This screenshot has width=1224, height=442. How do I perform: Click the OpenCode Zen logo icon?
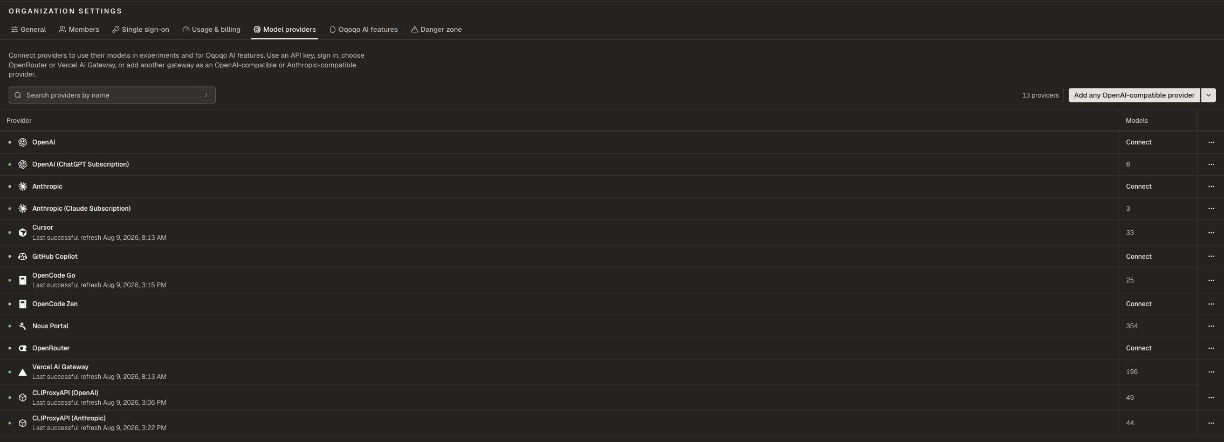click(x=23, y=304)
